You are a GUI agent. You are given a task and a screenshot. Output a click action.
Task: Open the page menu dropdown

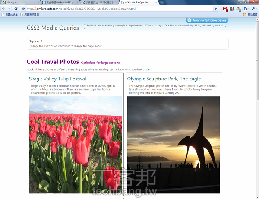pos(246,9)
